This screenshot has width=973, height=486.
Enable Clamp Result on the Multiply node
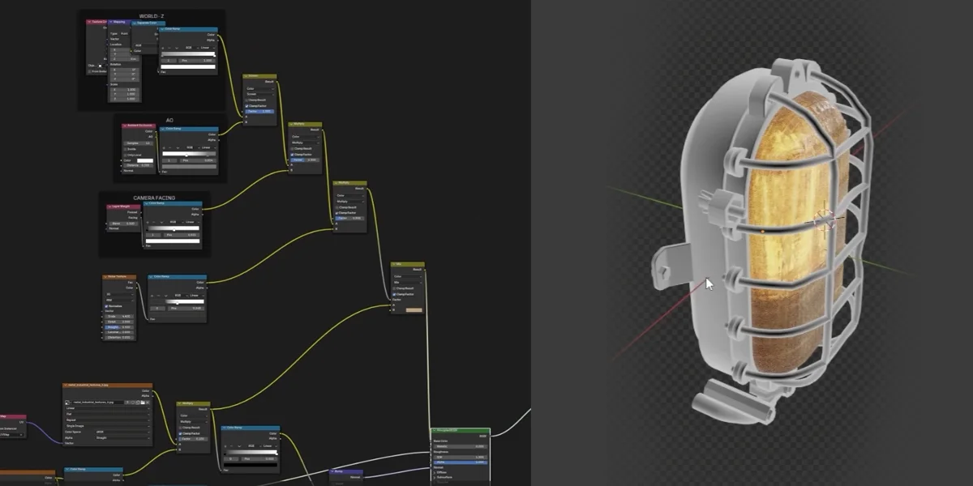click(x=292, y=149)
